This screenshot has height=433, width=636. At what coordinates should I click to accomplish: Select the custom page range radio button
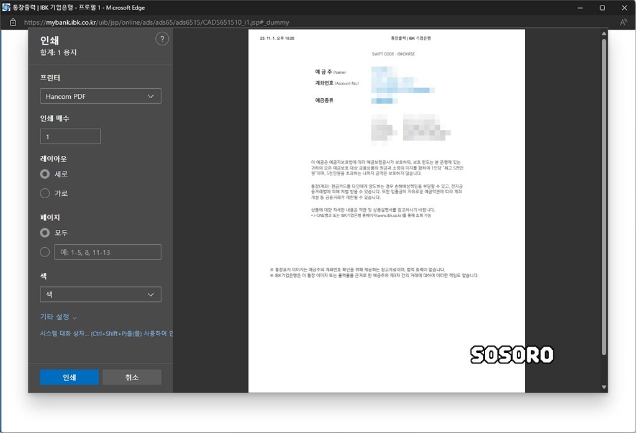pyautogui.click(x=45, y=252)
